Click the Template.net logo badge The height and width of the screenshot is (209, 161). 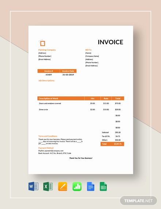click(138, 201)
